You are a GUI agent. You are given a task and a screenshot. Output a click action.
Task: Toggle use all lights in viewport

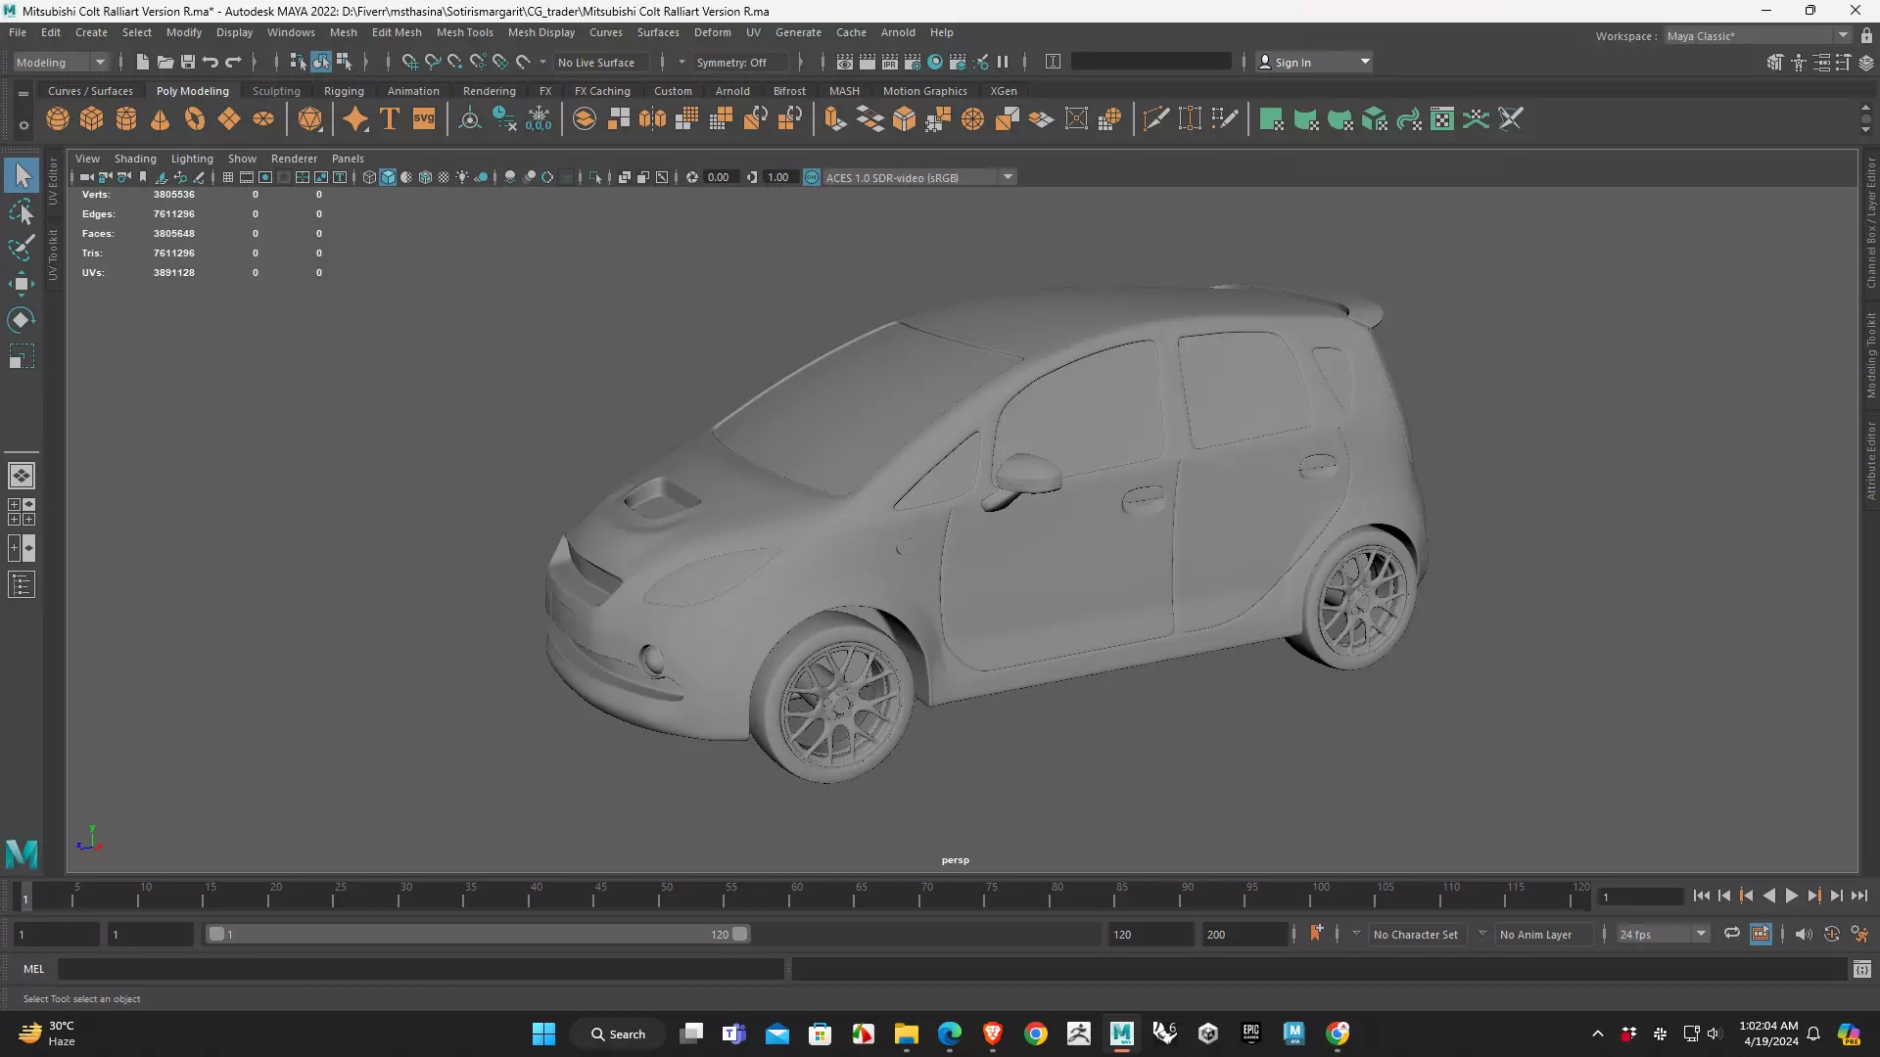point(462,177)
